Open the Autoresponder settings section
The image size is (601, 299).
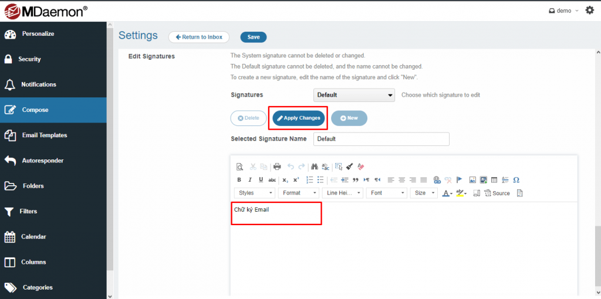[x=42, y=161]
